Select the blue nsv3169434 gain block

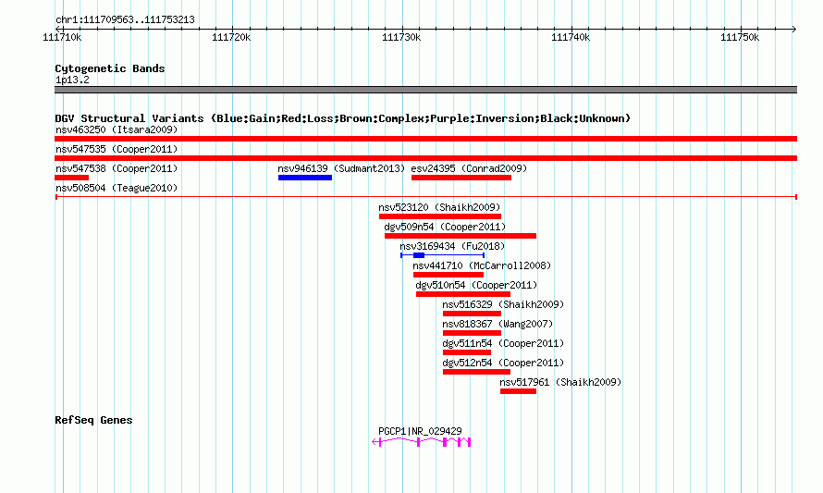pos(419,255)
